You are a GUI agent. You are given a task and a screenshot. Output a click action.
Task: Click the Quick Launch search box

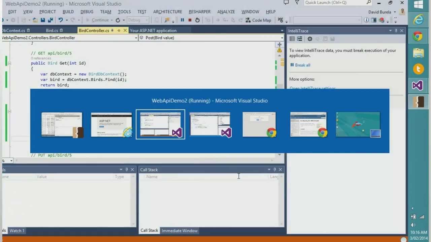(335, 3)
